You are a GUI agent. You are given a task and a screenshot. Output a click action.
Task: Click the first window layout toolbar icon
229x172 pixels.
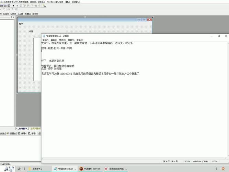pos(2,6)
